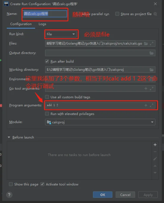164x203 pixels.
Task: Open the help question mark icon
Action: (9, 195)
